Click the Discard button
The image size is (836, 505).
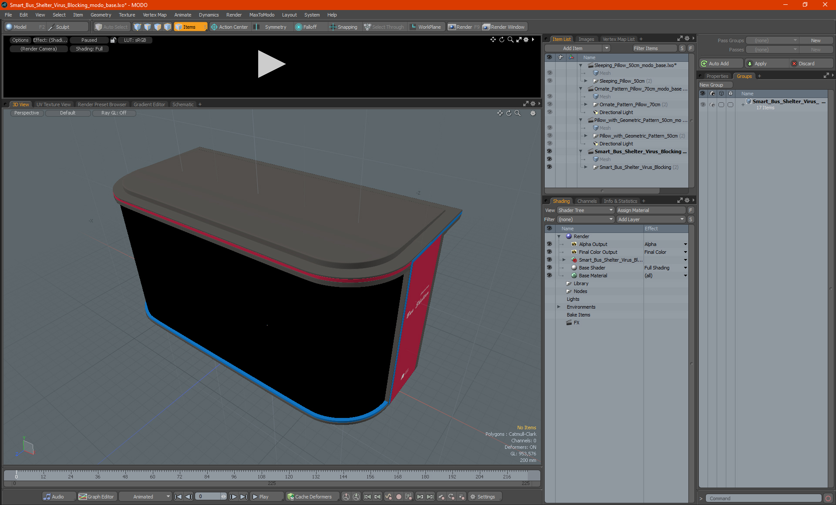click(x=811, y=64)
